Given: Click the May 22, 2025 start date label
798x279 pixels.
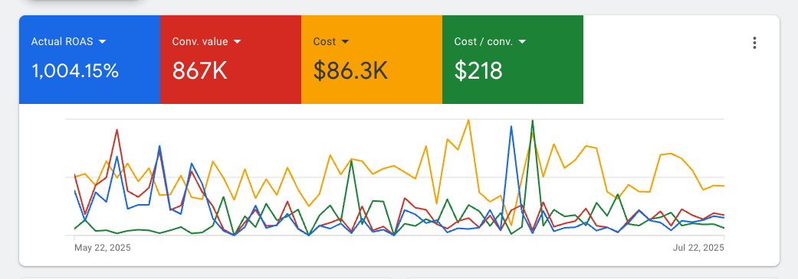Looking at the screenshot, I should point(102,248).
